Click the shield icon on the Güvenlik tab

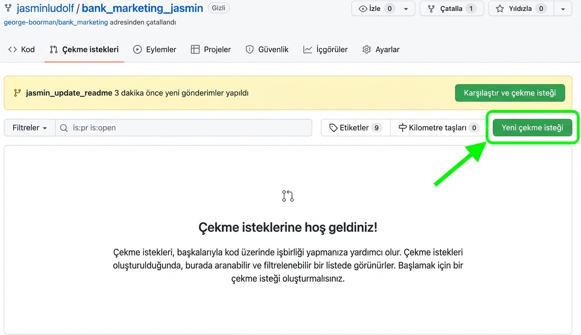click(249, 49)
